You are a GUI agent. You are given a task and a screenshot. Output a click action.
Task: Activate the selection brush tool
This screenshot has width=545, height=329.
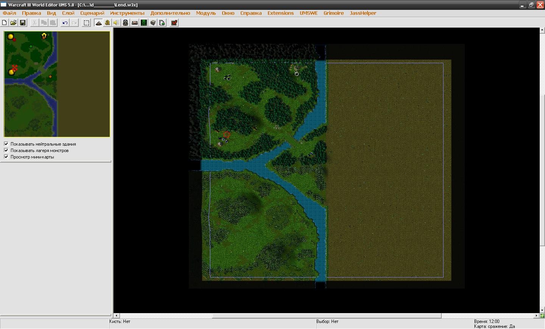(x=86, y=23)
